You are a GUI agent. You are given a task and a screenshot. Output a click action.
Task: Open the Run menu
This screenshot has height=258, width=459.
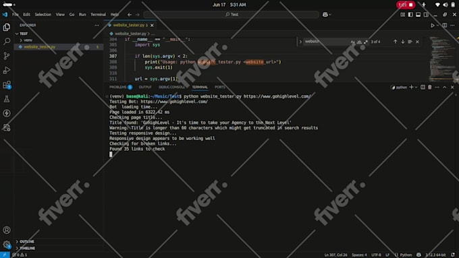[x=82, y=14]
